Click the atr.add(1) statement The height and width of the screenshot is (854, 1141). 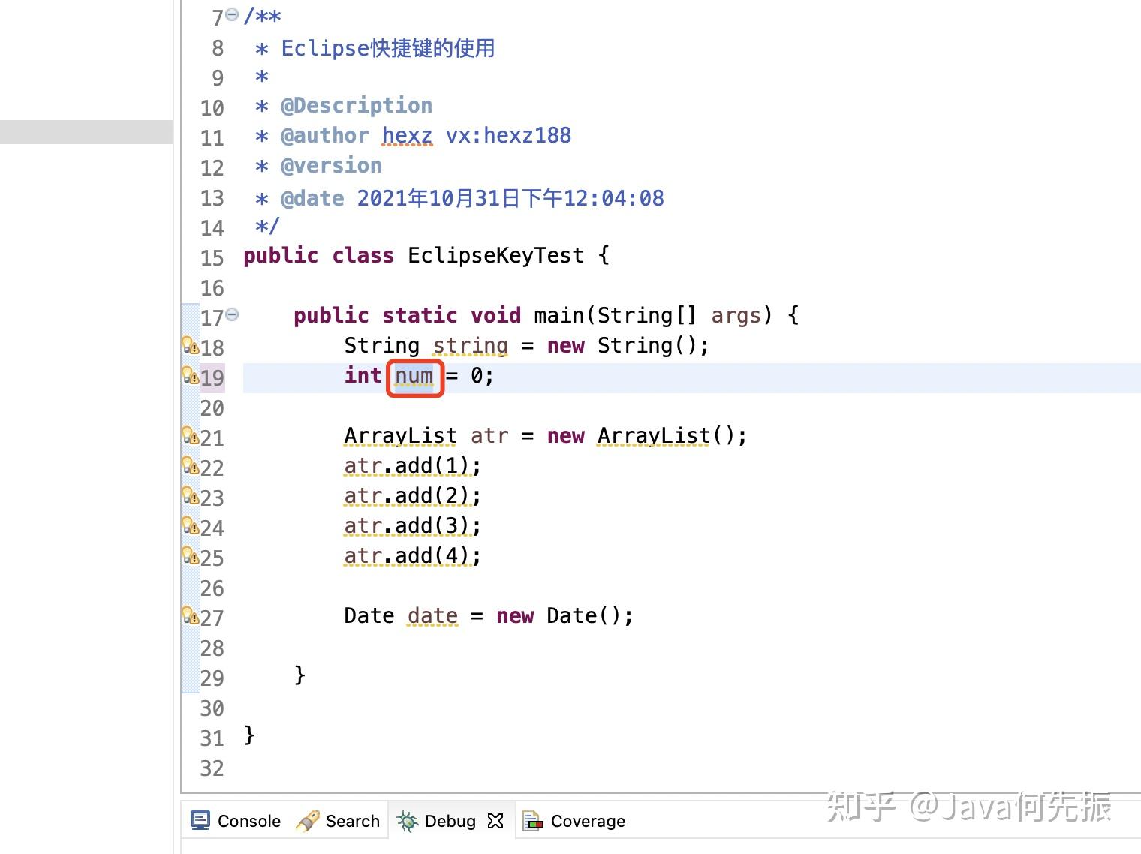pyautogui.click(x=412, y=466)
